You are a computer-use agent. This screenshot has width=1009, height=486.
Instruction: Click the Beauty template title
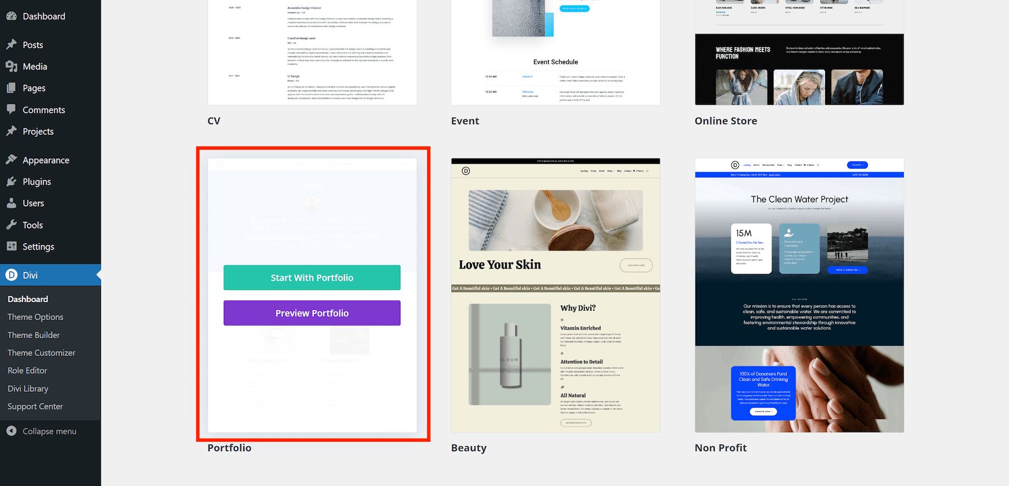pos(469,447)
